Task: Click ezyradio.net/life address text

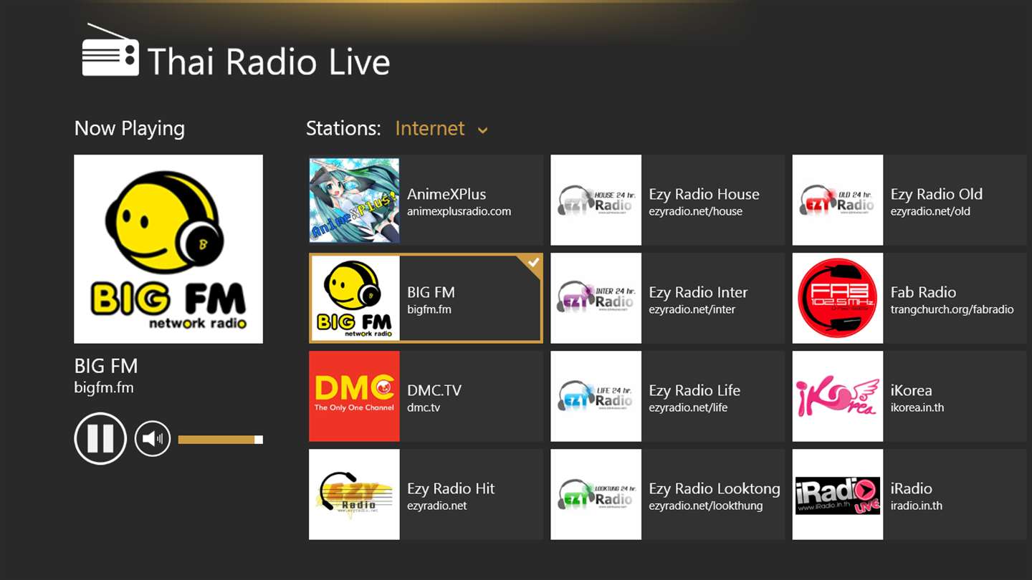Action: pyautogui.click(x=688, y=407)
